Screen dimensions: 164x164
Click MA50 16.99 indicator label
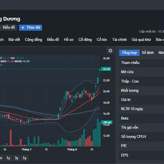pyautogui.click(x=22, y=61)
